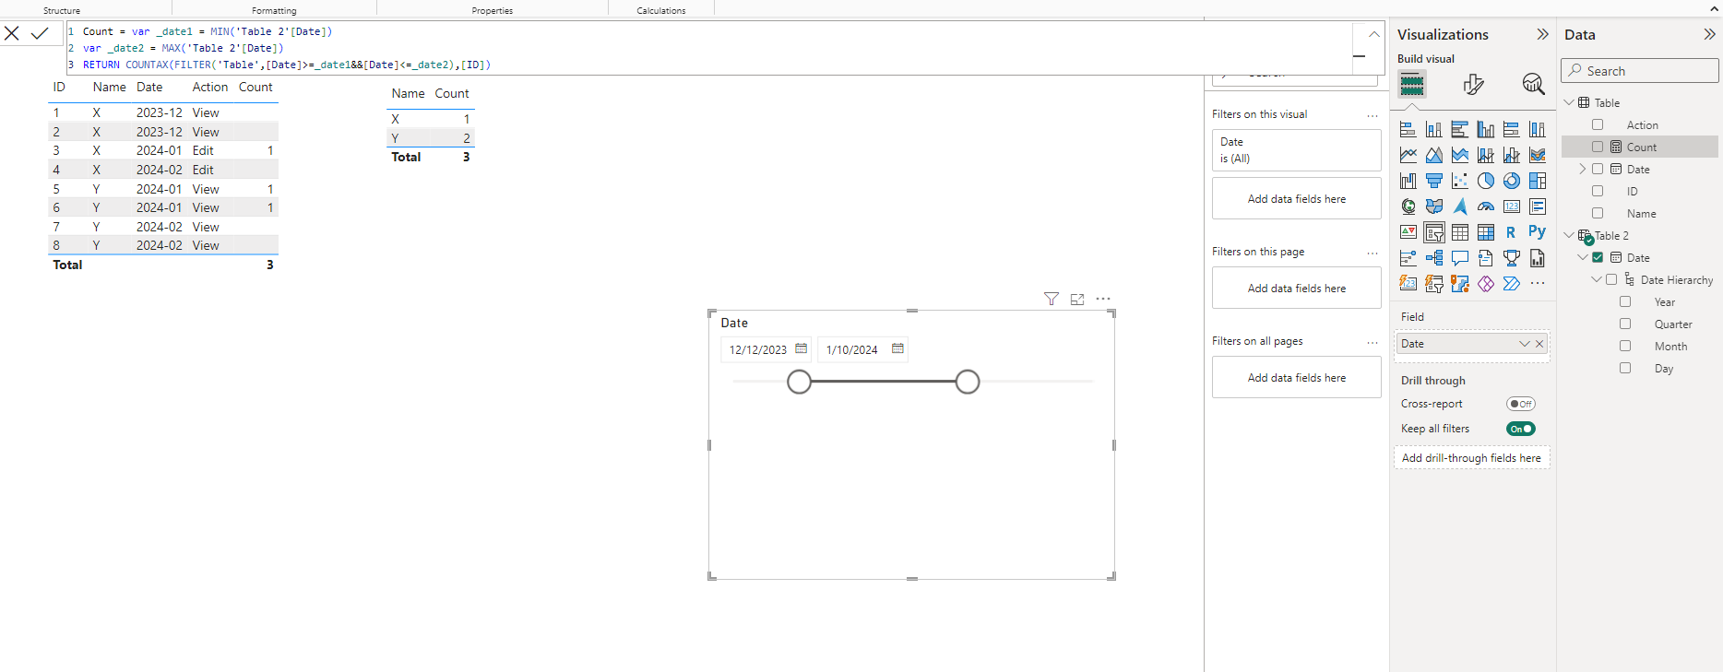
Task: Click the slicer's filter funnel icon
Action: point(1052,299)
